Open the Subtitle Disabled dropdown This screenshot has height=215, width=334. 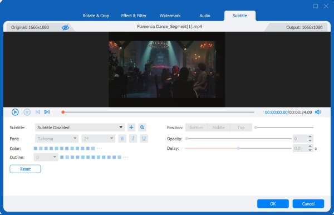(x=80, y=128)
